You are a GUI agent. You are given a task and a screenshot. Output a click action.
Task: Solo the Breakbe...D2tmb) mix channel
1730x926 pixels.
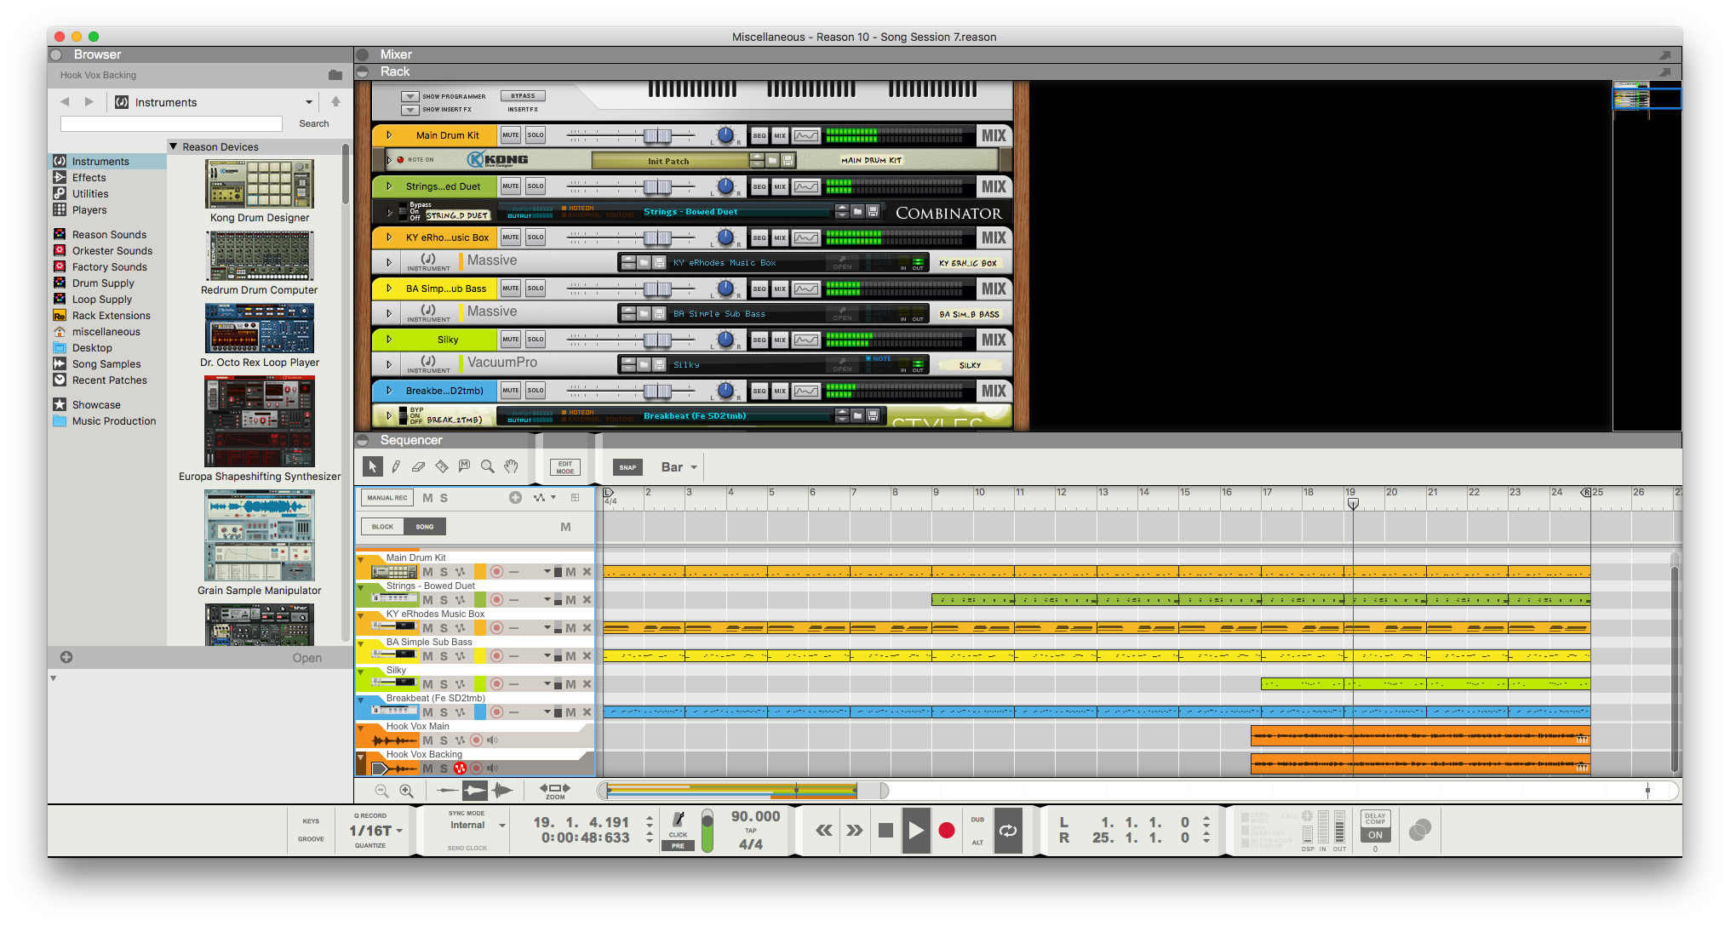[536, 391]
